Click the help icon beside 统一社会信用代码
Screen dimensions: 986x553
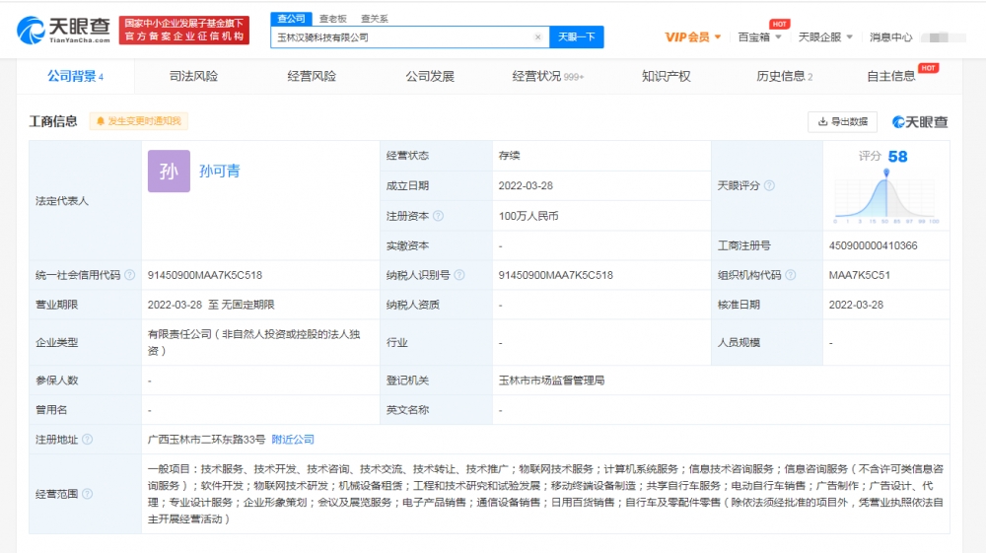click(129, 275)
